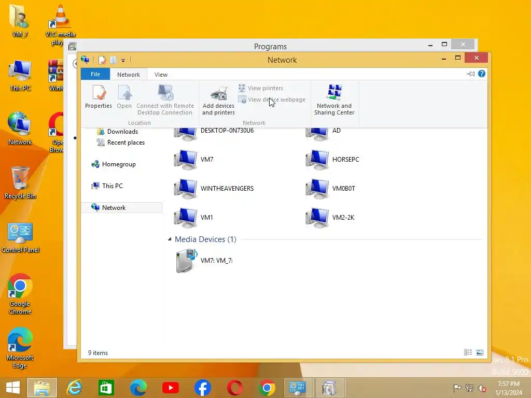Maximize the Programs window
This screenshot has height=398, width=531.
tap(444, 45)
